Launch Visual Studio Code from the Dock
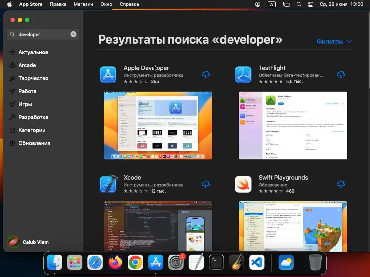This screenshot has height=277, width=370. 257,262
